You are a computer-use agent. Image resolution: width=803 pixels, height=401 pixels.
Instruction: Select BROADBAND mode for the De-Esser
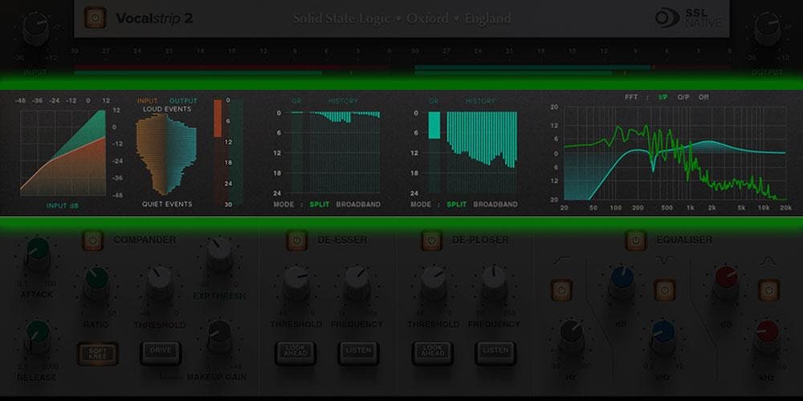click(358, 205)
